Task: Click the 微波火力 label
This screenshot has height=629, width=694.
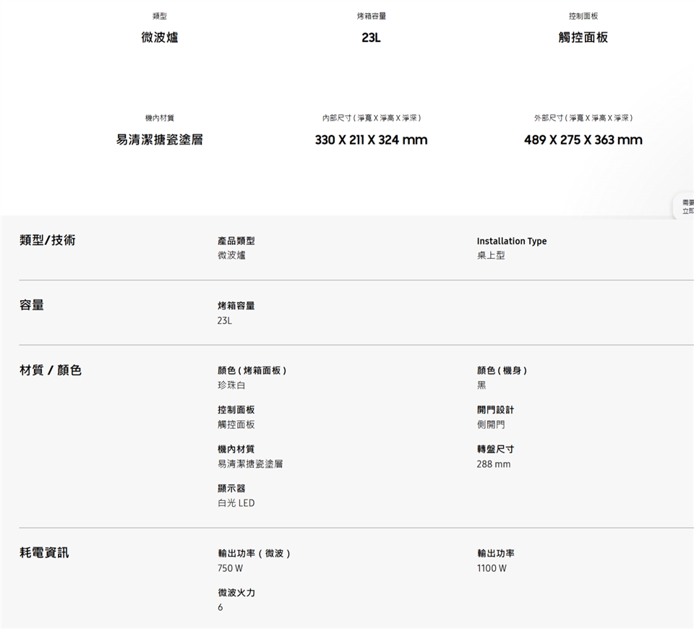Action: (x=236, y=593)
